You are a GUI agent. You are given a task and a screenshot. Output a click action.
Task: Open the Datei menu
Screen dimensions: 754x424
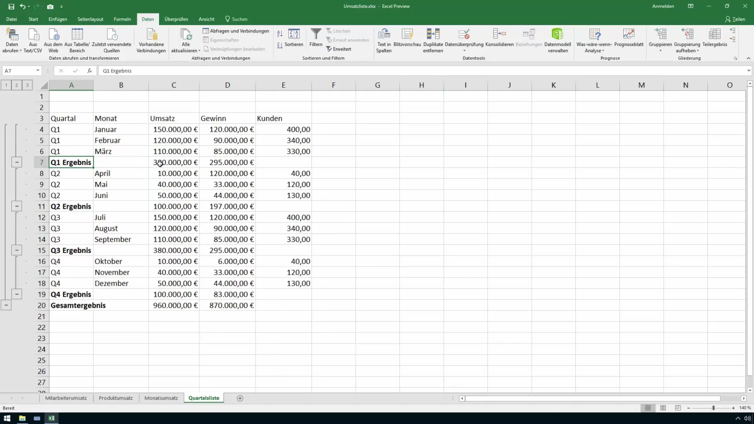click(x=11, y=19)
